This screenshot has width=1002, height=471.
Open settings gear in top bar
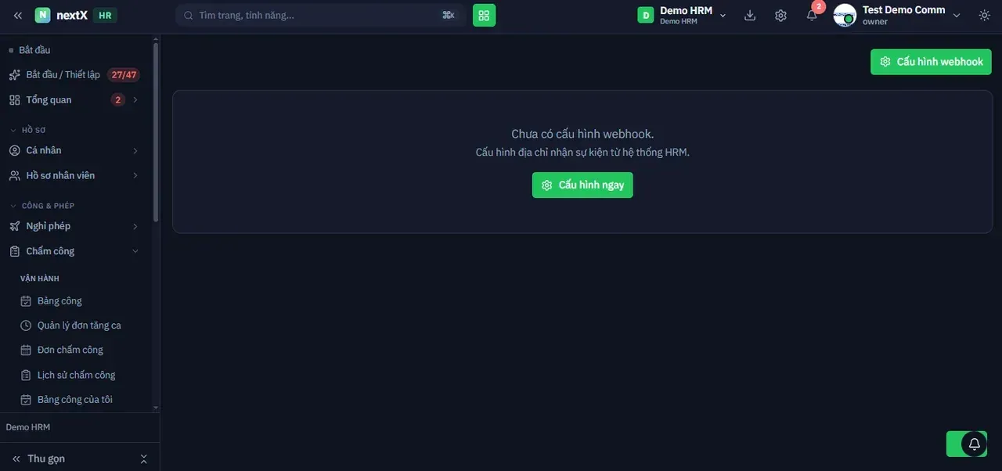click(780, 15)
